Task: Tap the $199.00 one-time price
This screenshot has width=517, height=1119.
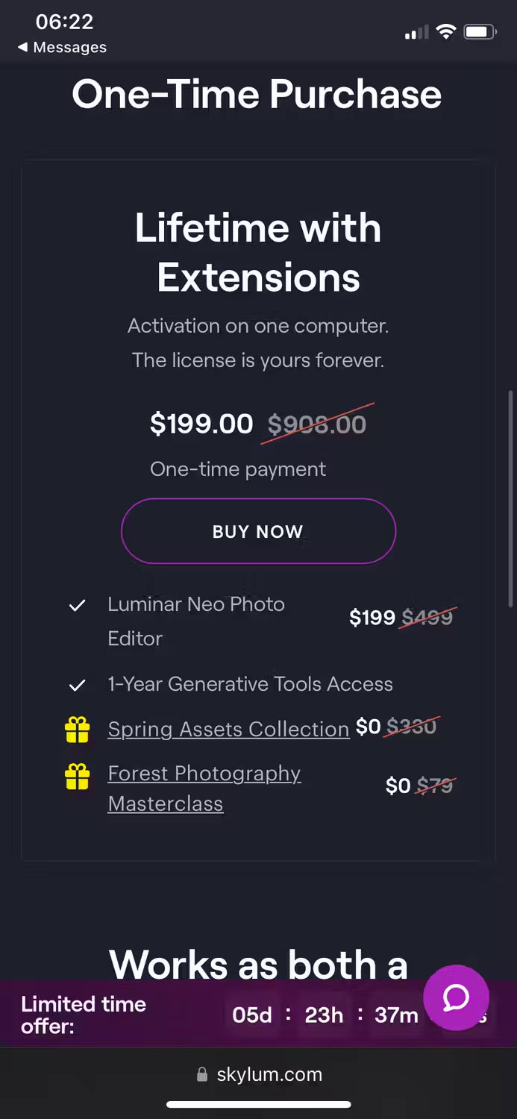Action: tap(201, 424)
